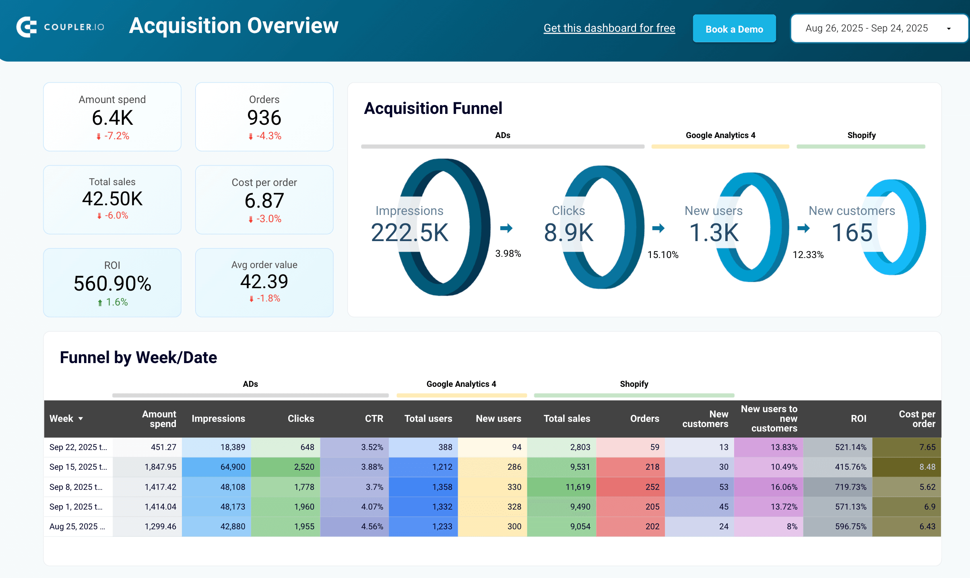
Task: Click the date range dropdown caret
Action: pos(949,29)
